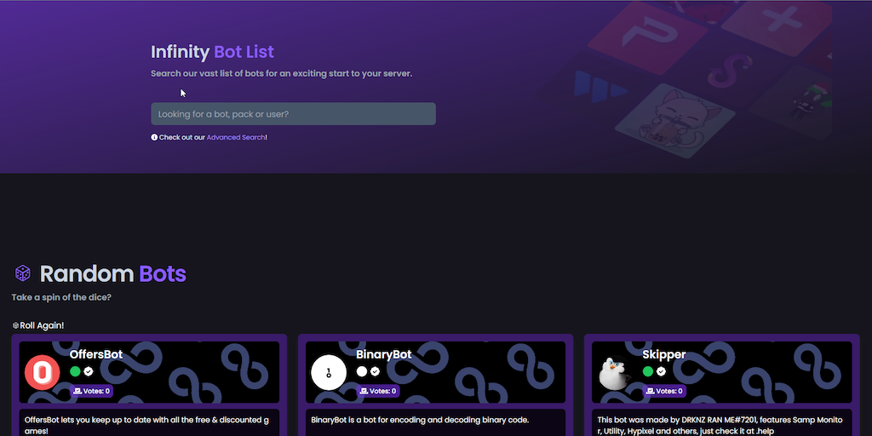872x436 pixels.
Task: Click the dice icon beside Random Bots
Action: 23,273
